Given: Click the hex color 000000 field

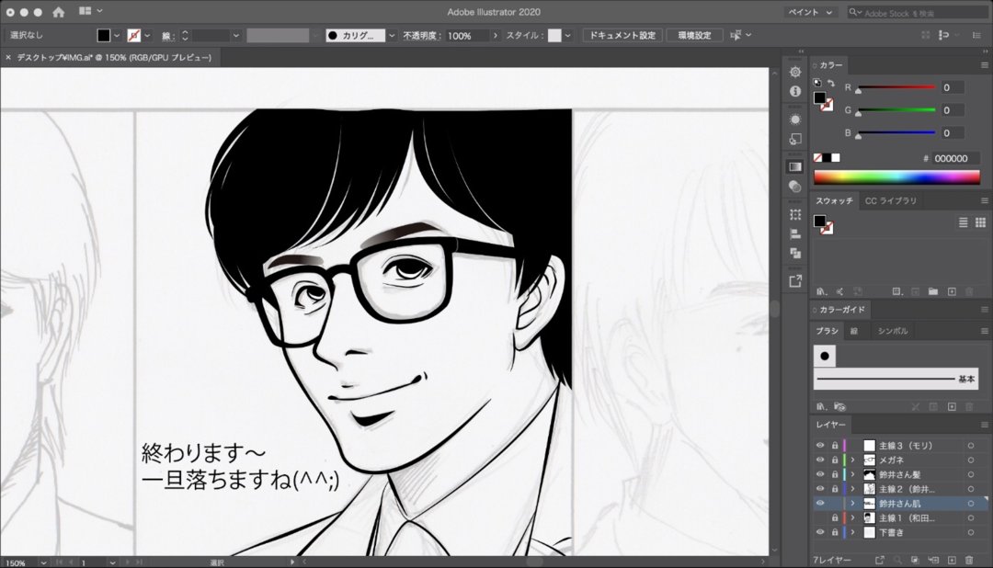Looking at the screenshot, I should coord(955,158).
